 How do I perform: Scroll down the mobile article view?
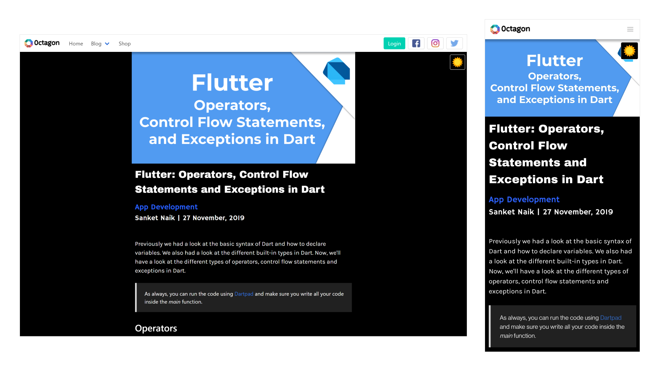click(561, 272)
